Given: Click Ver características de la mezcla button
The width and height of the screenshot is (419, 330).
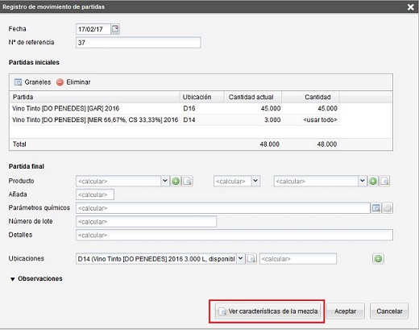Looking at the screenshot, I should tap(268, 311).
